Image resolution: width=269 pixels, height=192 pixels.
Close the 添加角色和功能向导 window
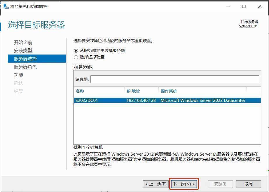260,6
